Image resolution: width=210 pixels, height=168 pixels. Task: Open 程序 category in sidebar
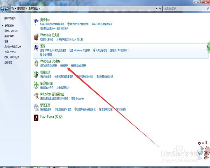point(6,41)
